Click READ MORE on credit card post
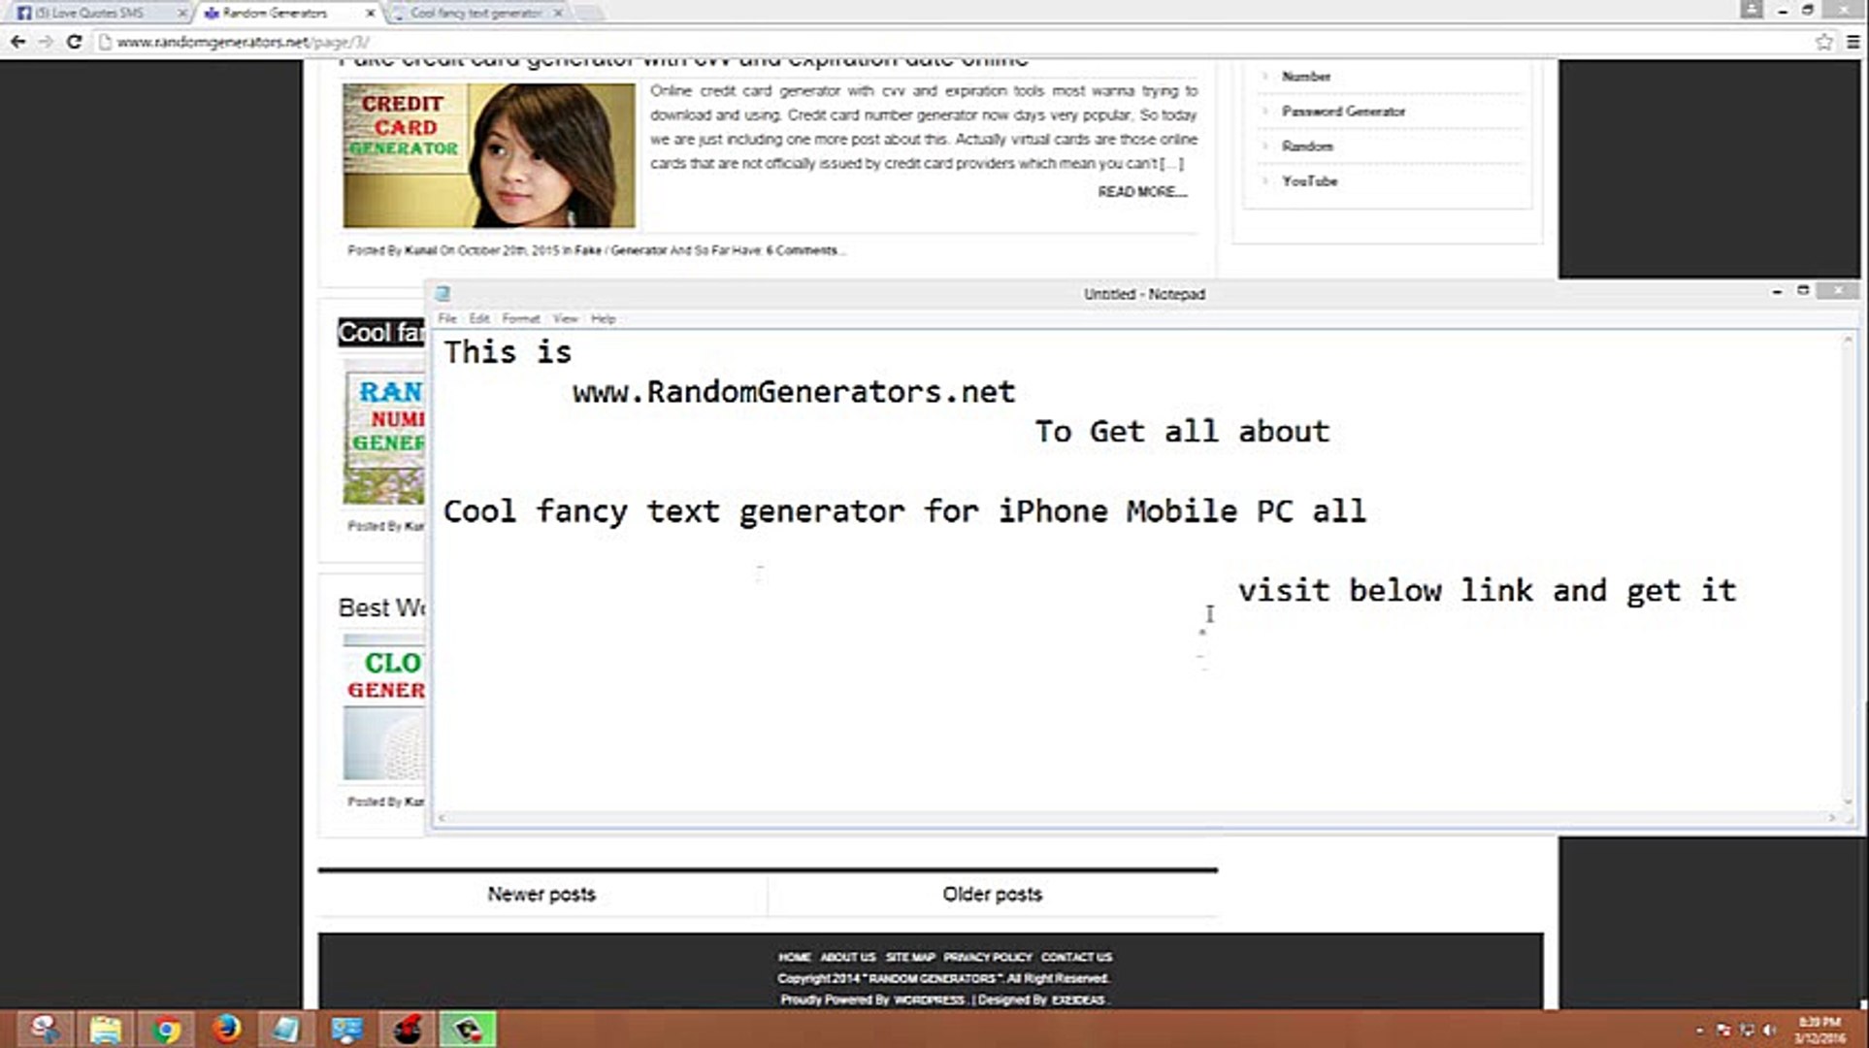The image size is (1869, 1048). click(1141, 192)
